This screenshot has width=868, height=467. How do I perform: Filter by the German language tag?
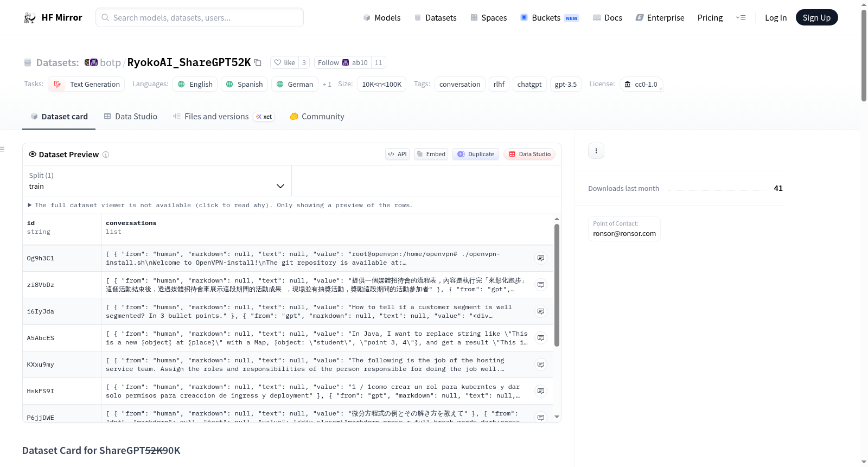pos(295,85)
